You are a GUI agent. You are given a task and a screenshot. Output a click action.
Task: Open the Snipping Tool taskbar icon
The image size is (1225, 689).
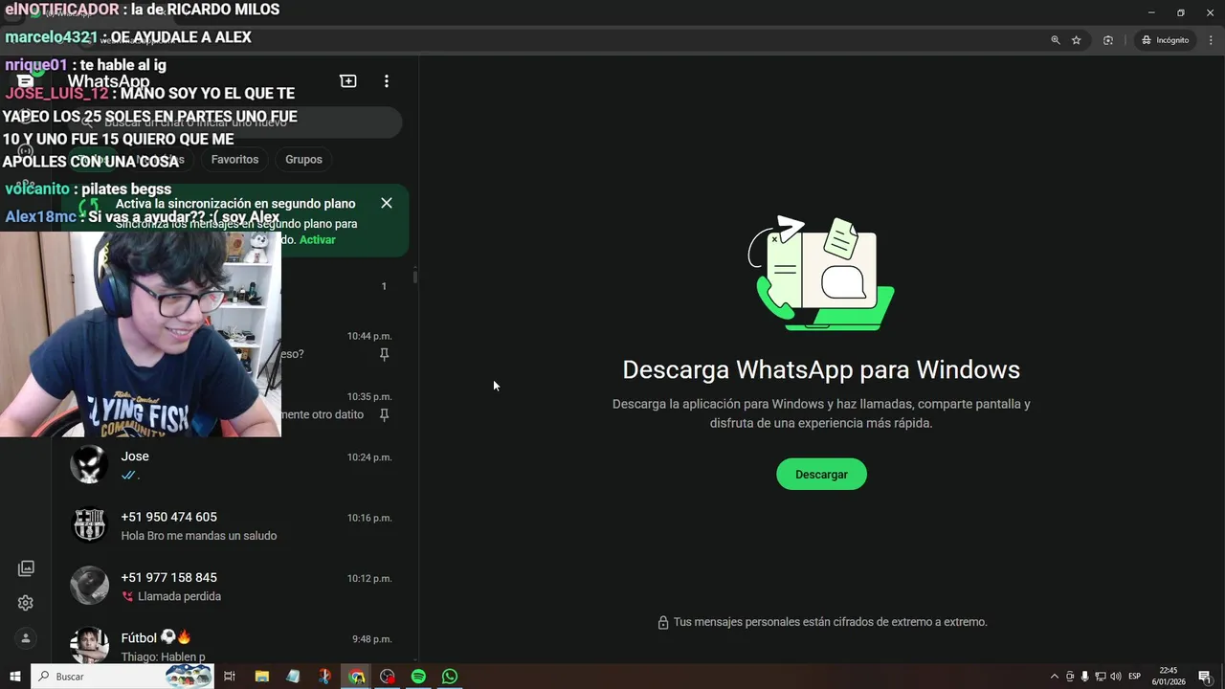324,677
